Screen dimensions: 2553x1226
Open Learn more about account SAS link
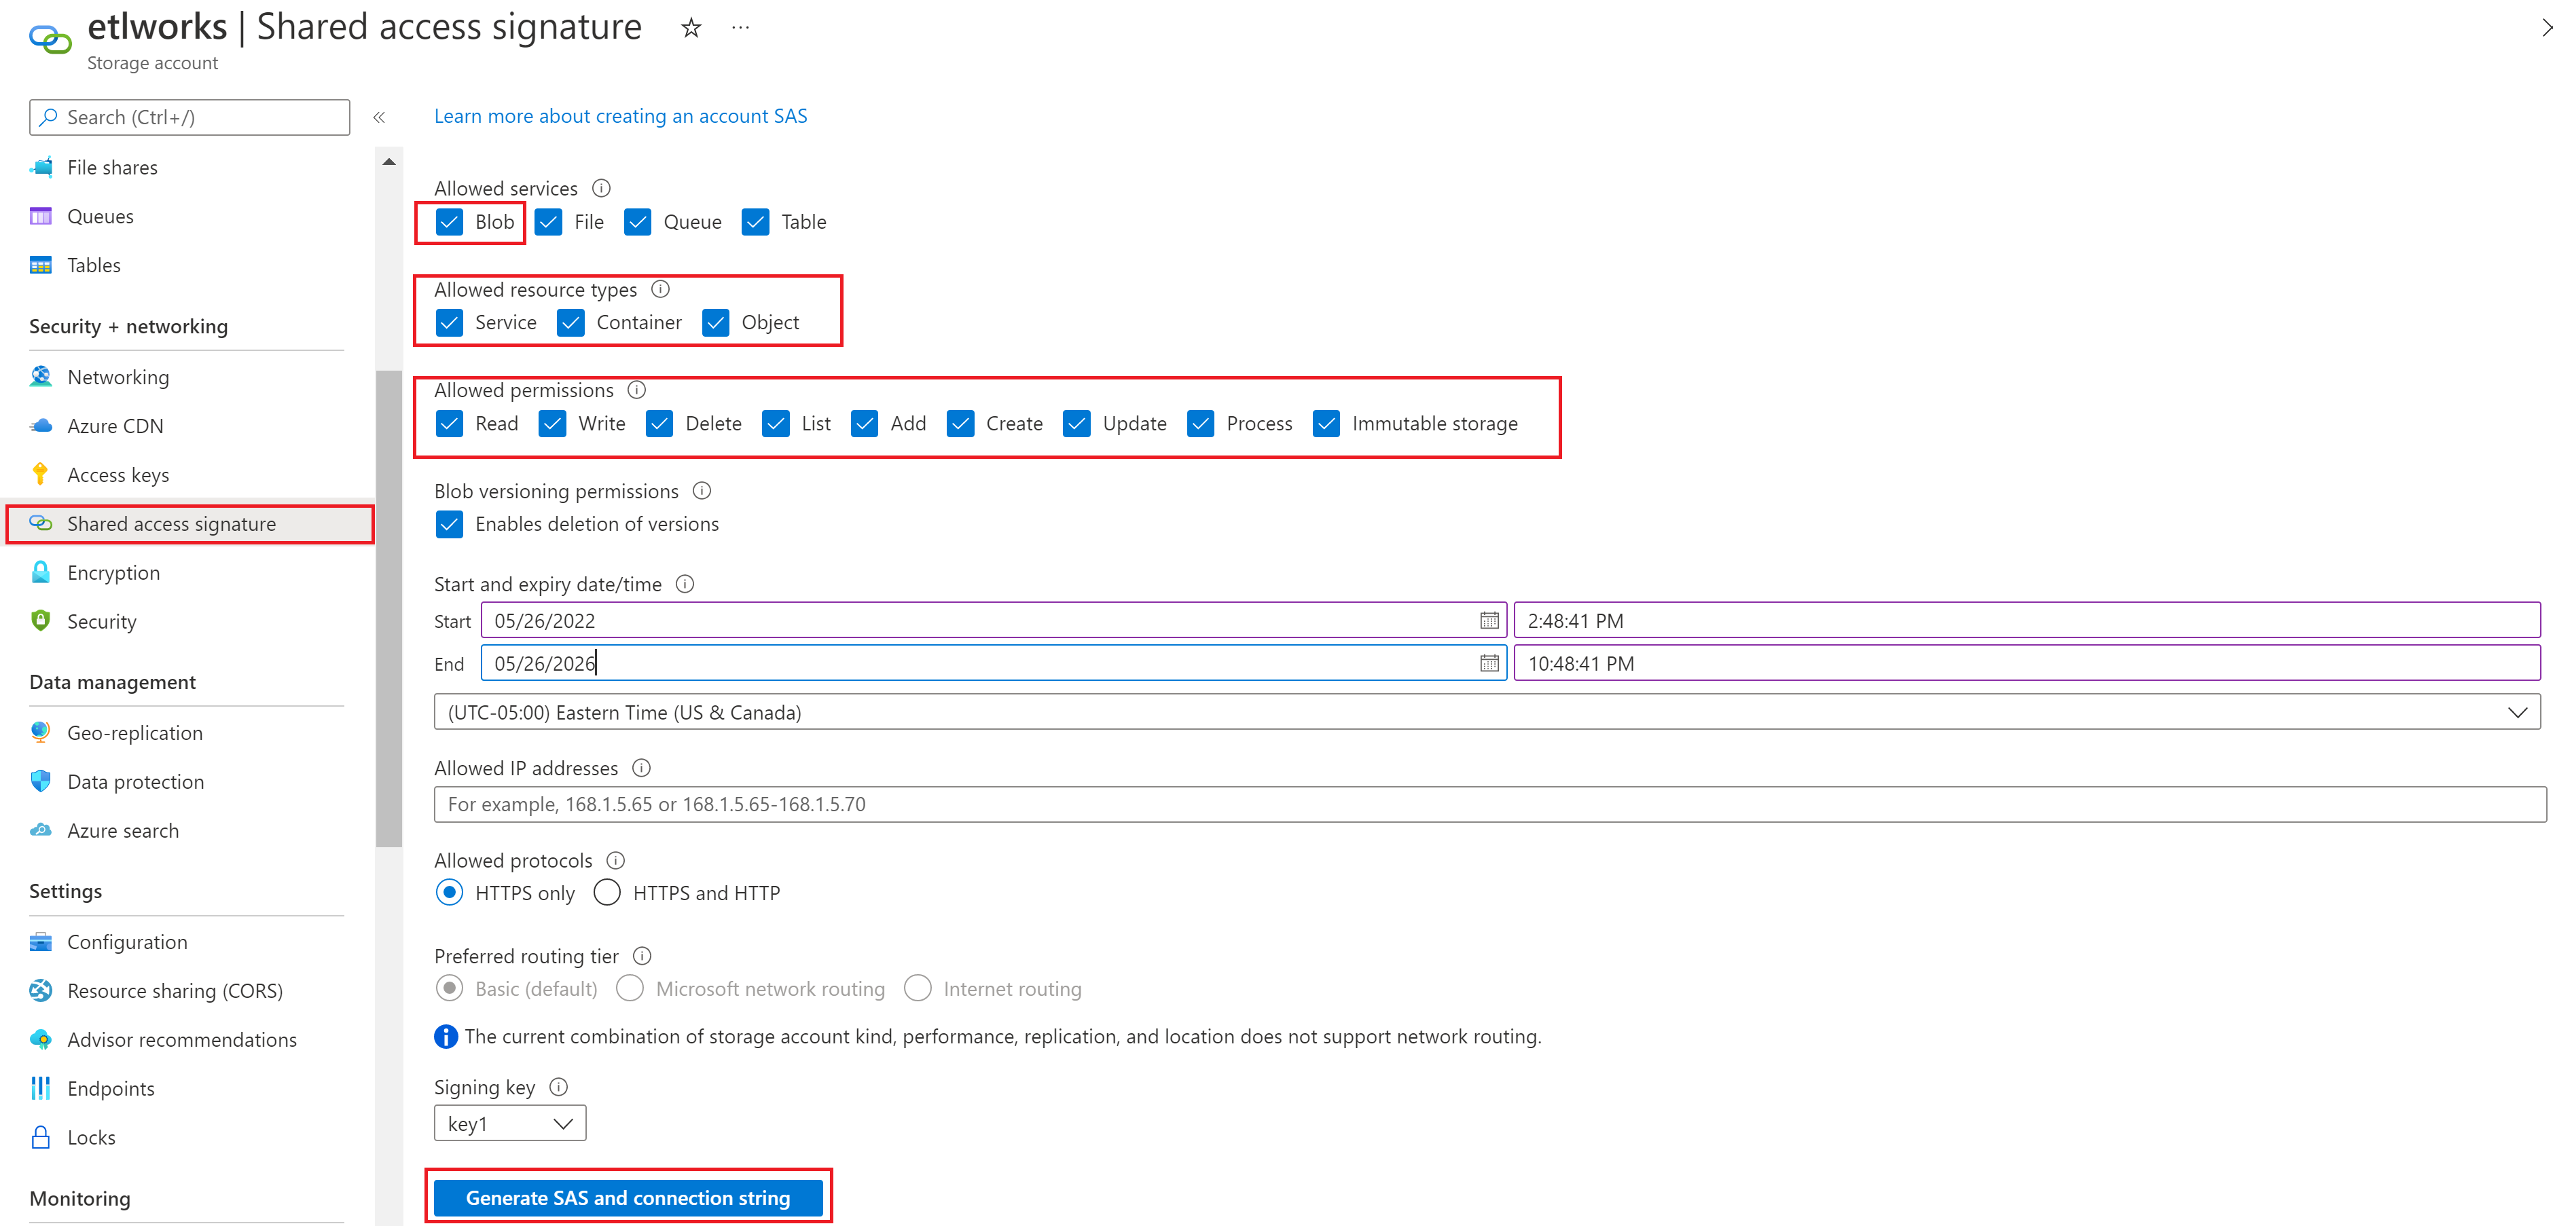coord(620,116)
